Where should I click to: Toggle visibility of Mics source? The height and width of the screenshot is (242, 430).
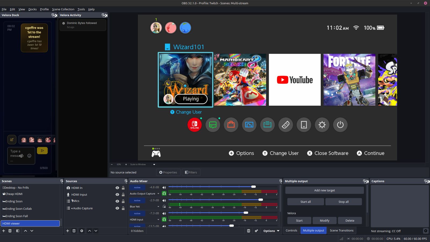pos(117,201)
